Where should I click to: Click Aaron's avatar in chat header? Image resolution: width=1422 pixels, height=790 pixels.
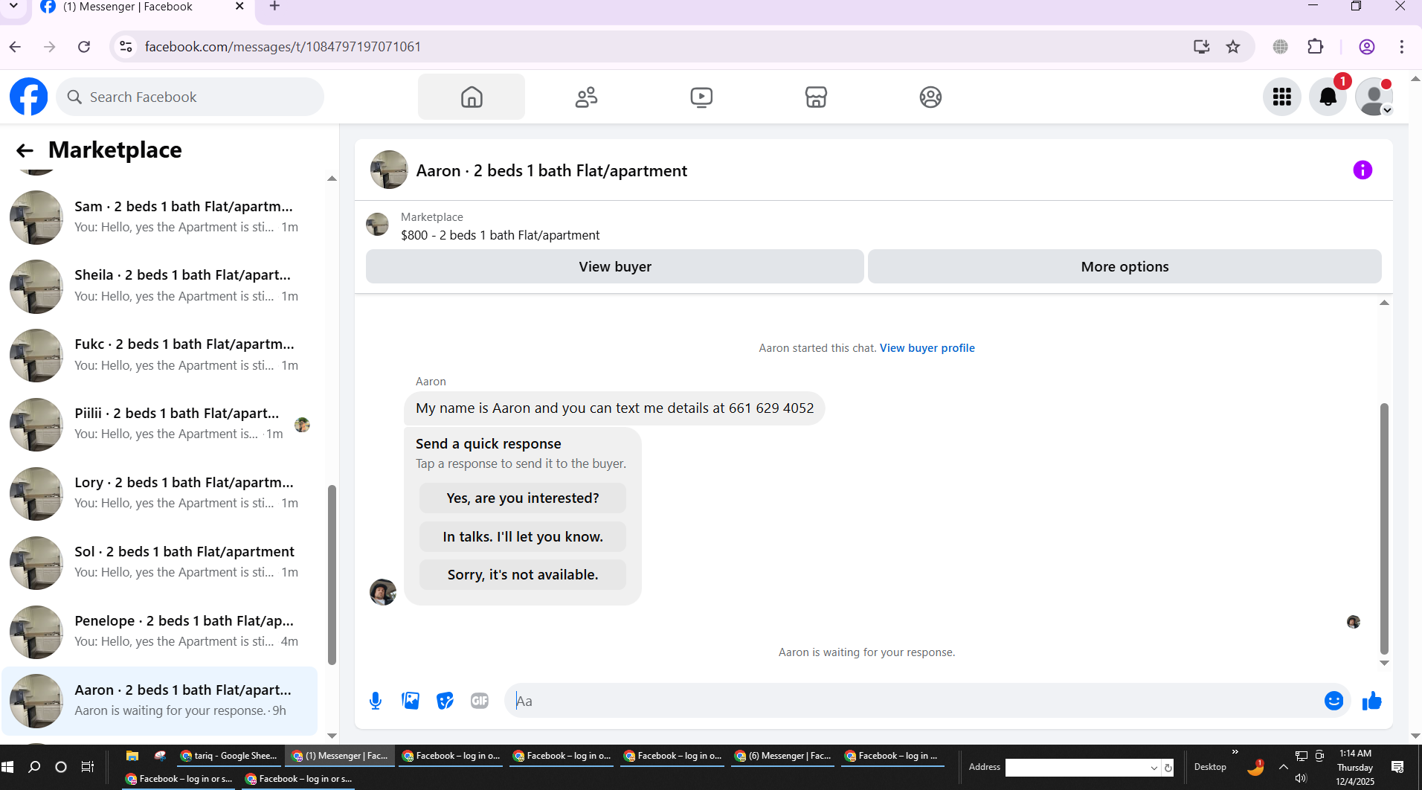pos(389,170)
